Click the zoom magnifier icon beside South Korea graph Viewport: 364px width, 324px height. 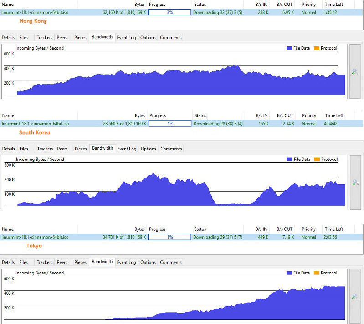click(x=355, y=183)
